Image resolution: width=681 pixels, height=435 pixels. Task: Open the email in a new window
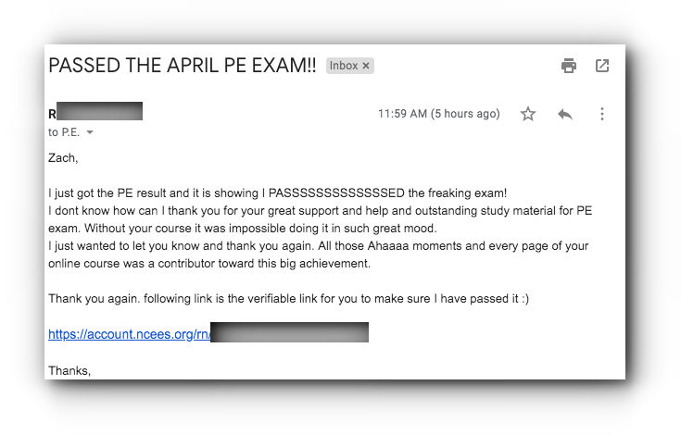coord(602,66)
